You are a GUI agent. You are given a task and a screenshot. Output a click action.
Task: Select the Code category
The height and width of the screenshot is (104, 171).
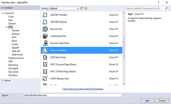tap(11, 17)
